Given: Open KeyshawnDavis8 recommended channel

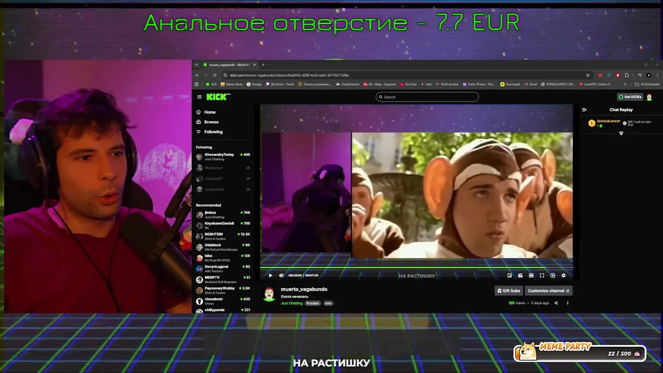Looking at the screenshot, I should [223, 225].
